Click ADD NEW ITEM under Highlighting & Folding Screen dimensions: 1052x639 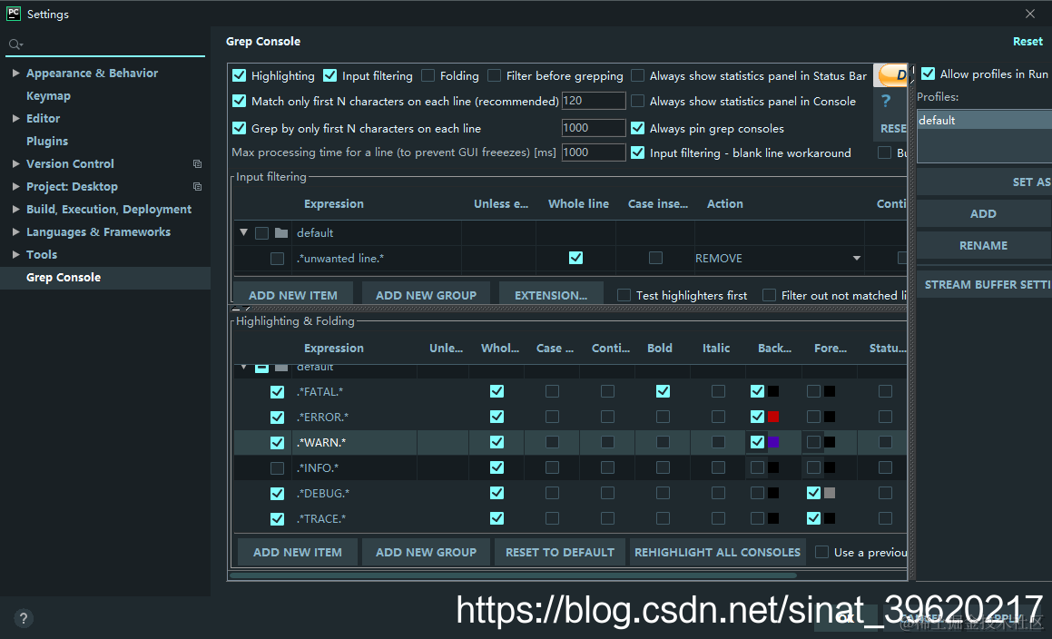coord(297,553)
